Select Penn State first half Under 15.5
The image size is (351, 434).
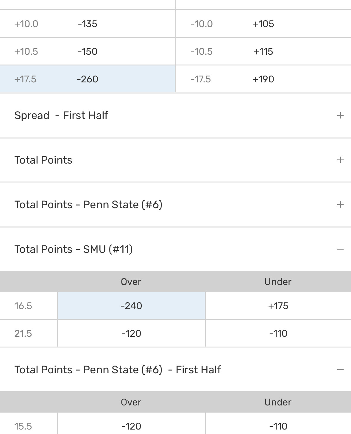click(x=278, y=426)
